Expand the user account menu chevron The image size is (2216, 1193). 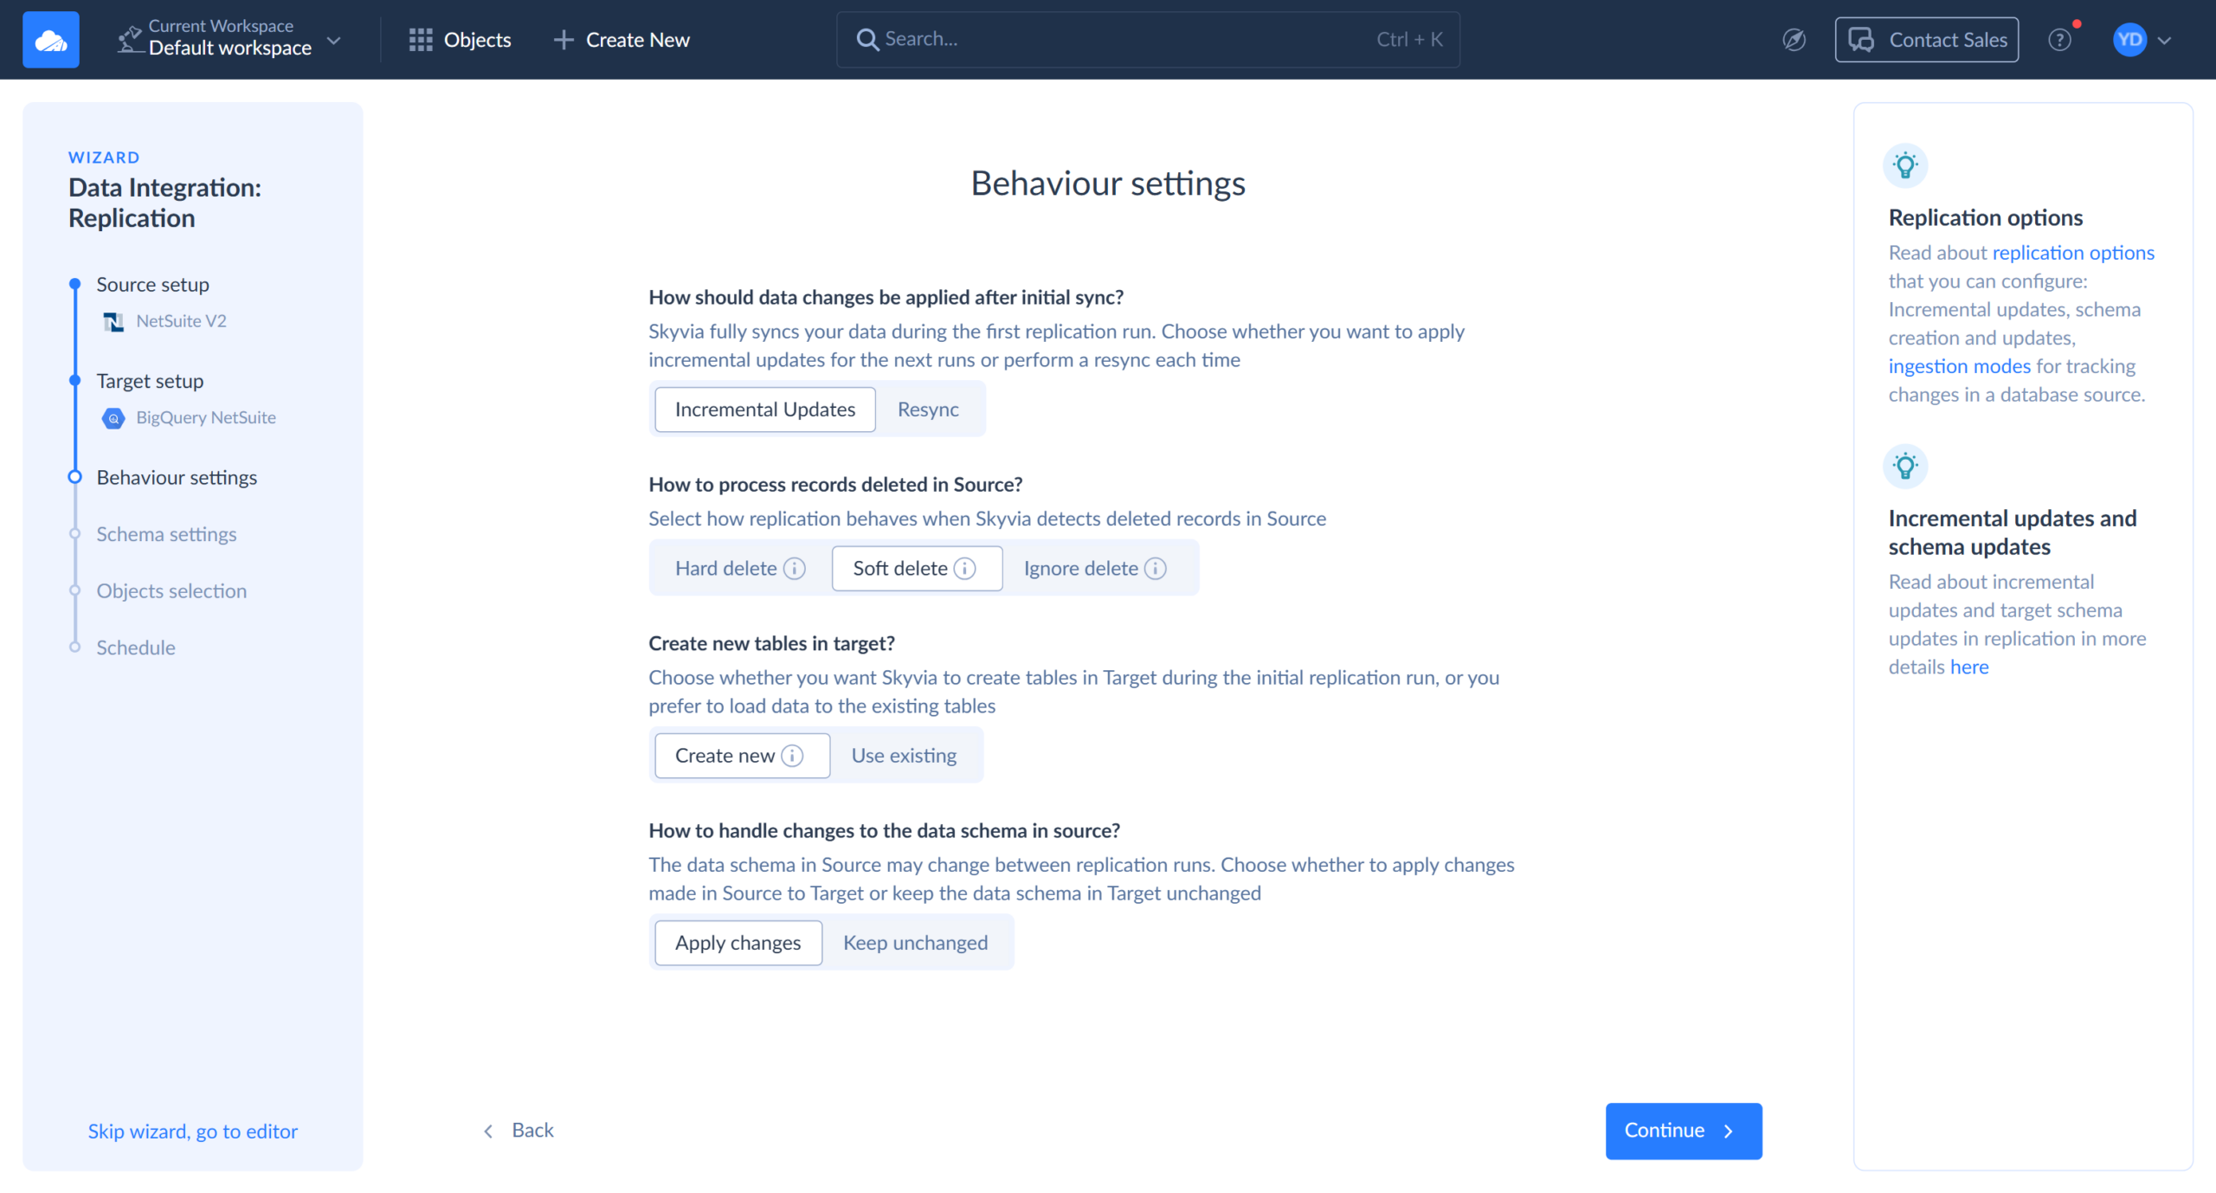2164,41
